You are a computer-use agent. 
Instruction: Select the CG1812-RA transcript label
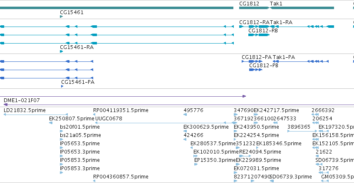click(x=255, y=22)
